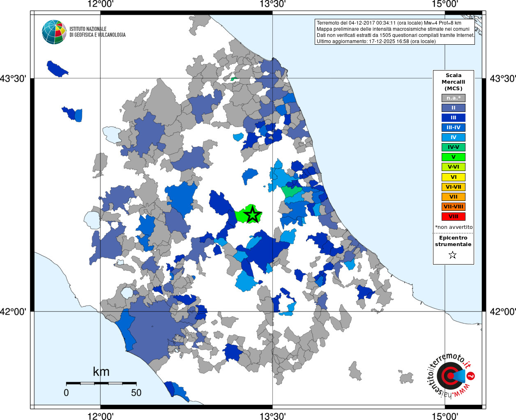Click the left 43°30' latitude label
Screen dimensions: 516x420
(x=13, y=78)
